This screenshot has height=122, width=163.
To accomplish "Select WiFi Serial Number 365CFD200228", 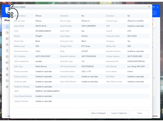I will pos(87,66).
